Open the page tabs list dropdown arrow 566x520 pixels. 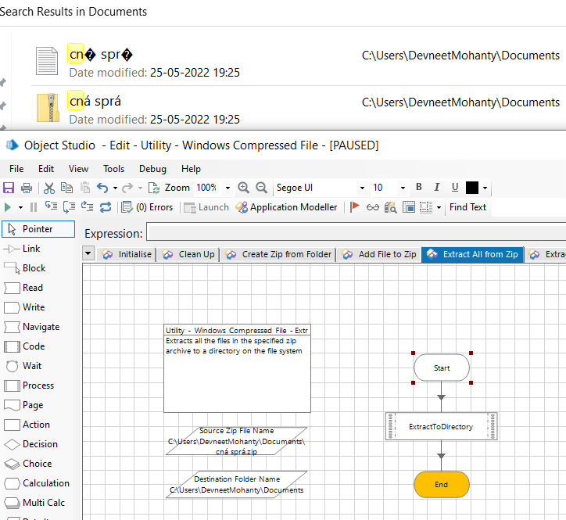pyautogui.click(x=88, y=253)
